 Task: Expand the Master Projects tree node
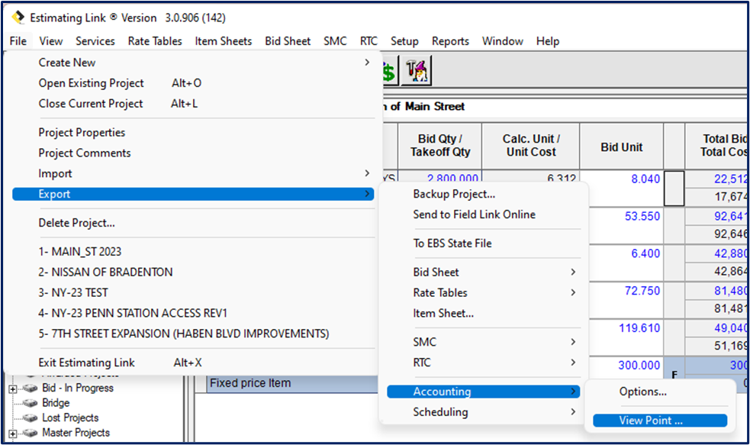tap(13, 434)
